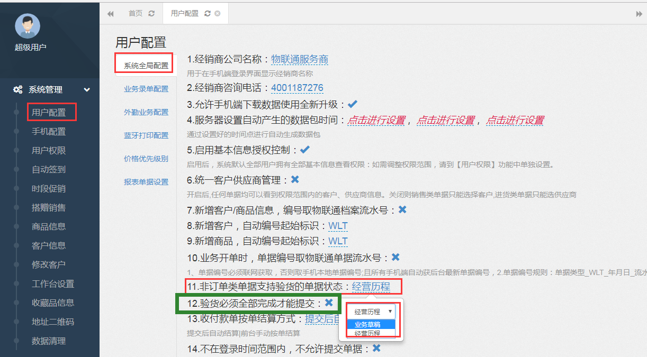Select the 报表单据设置 settings tab
The height and width of the screenshot is (357, 647).
click(146, 182)
